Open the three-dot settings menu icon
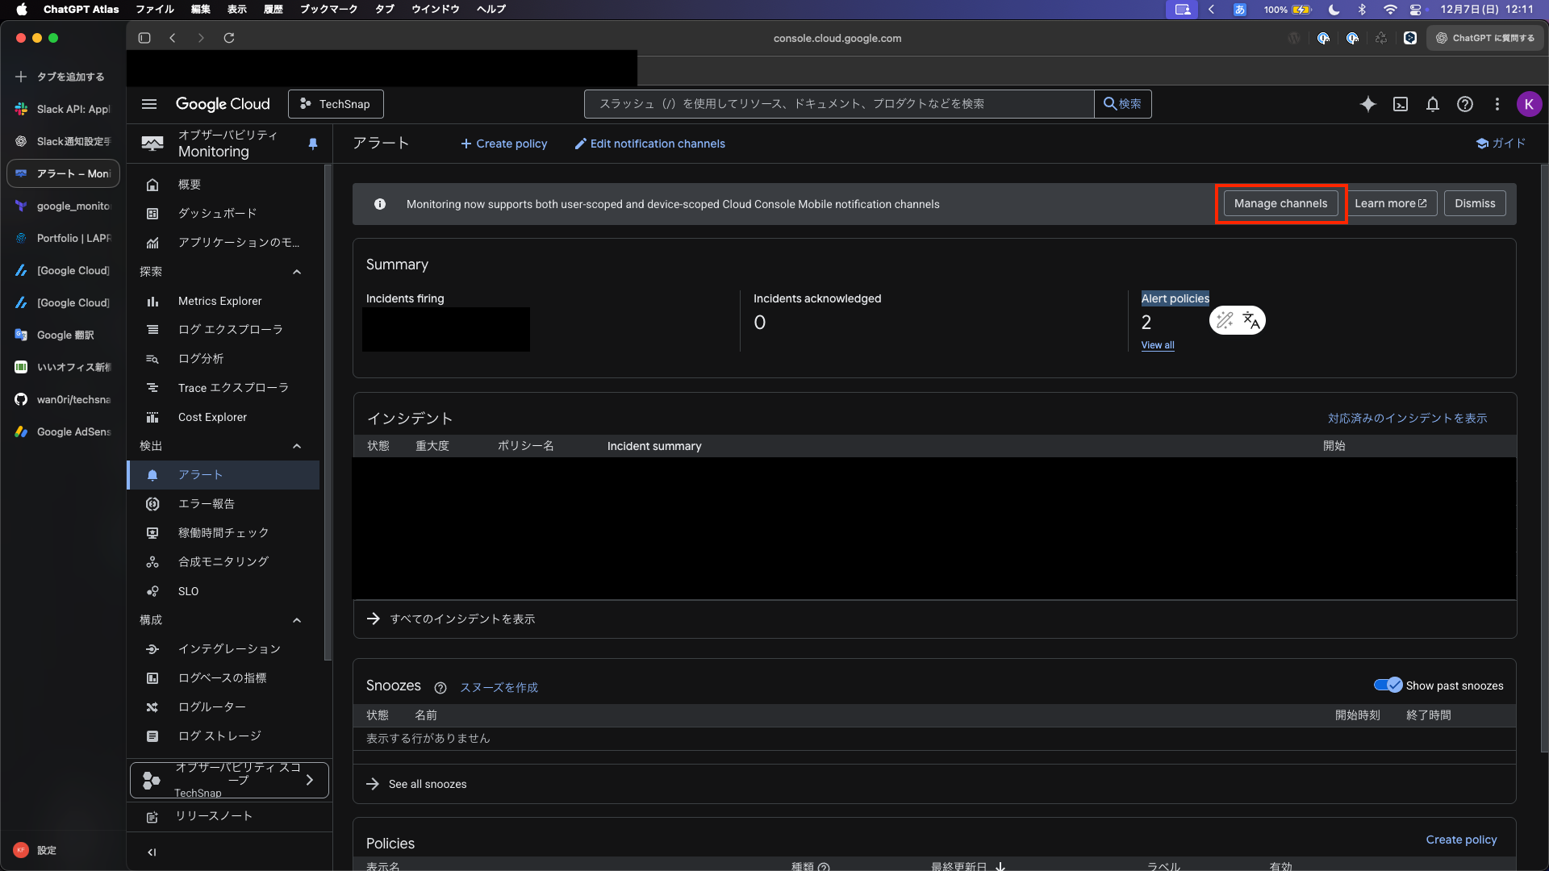 click(x=1497, y=104)
